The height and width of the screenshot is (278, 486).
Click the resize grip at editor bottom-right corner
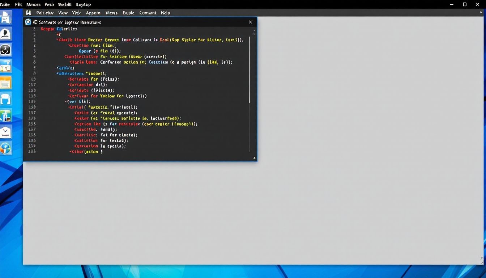[x=254, y=158]
